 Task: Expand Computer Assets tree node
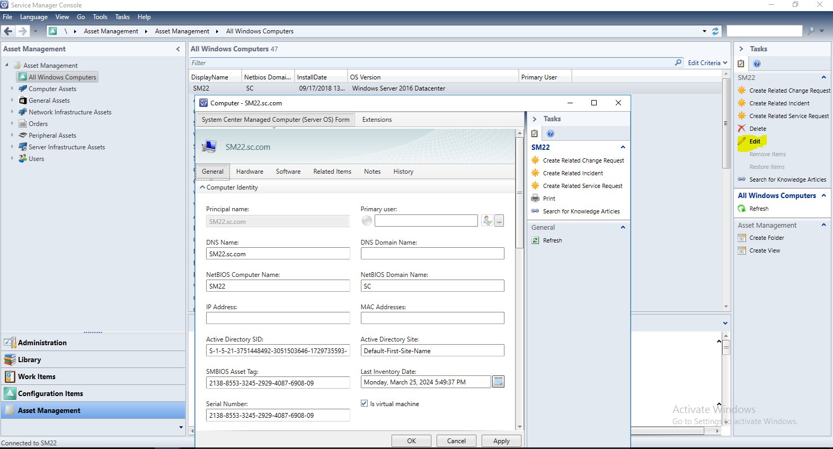12,88
